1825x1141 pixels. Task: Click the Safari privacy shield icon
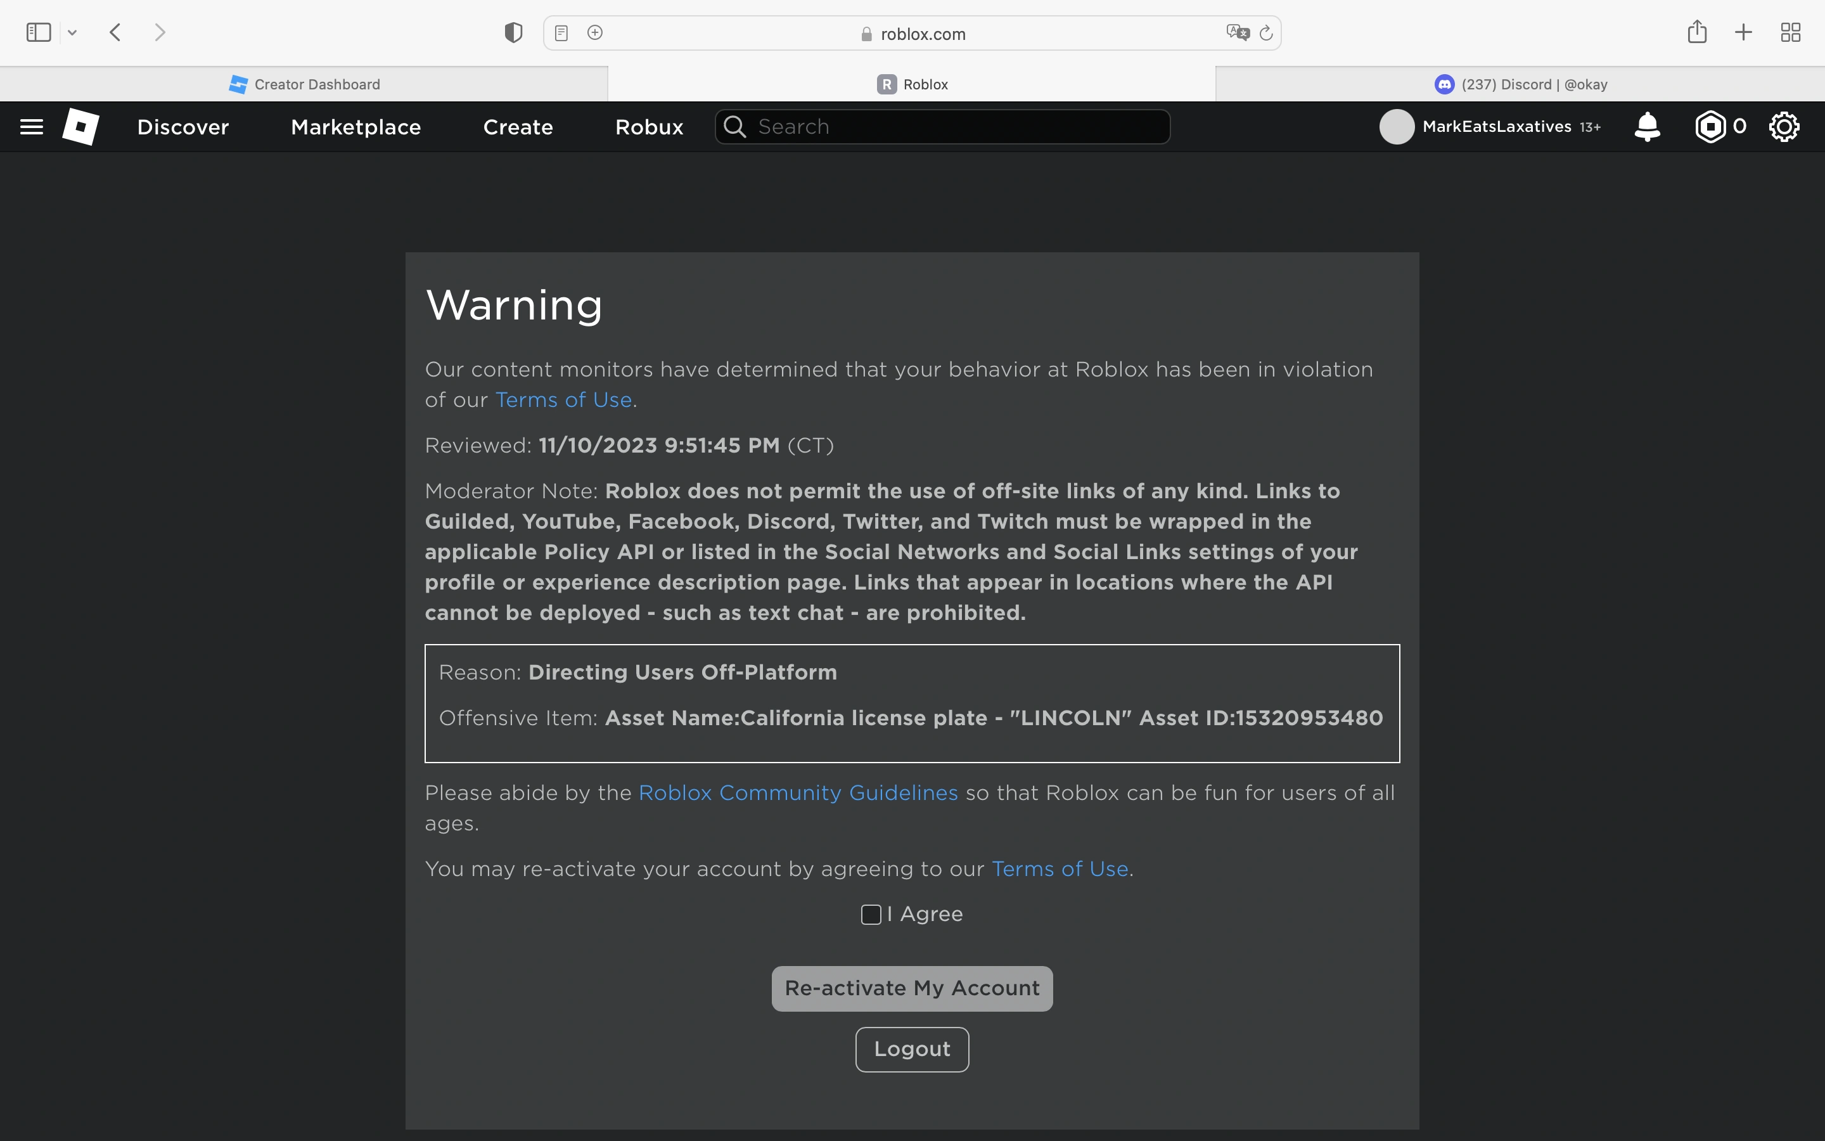[513, 32]
